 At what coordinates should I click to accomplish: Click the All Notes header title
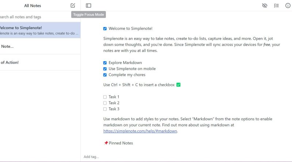32,5
